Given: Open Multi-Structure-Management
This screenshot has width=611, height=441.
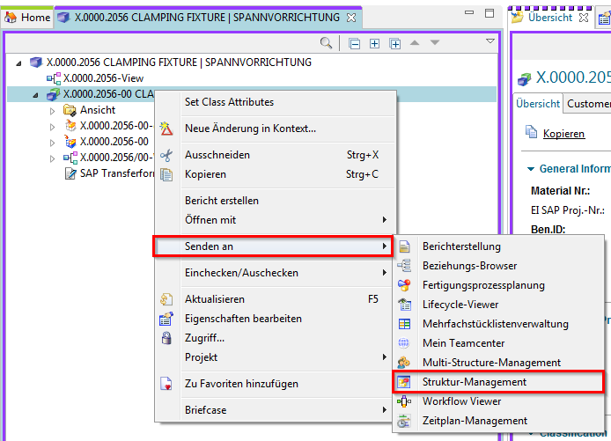Looking at the screenshot, I should [x=491, y=363].
